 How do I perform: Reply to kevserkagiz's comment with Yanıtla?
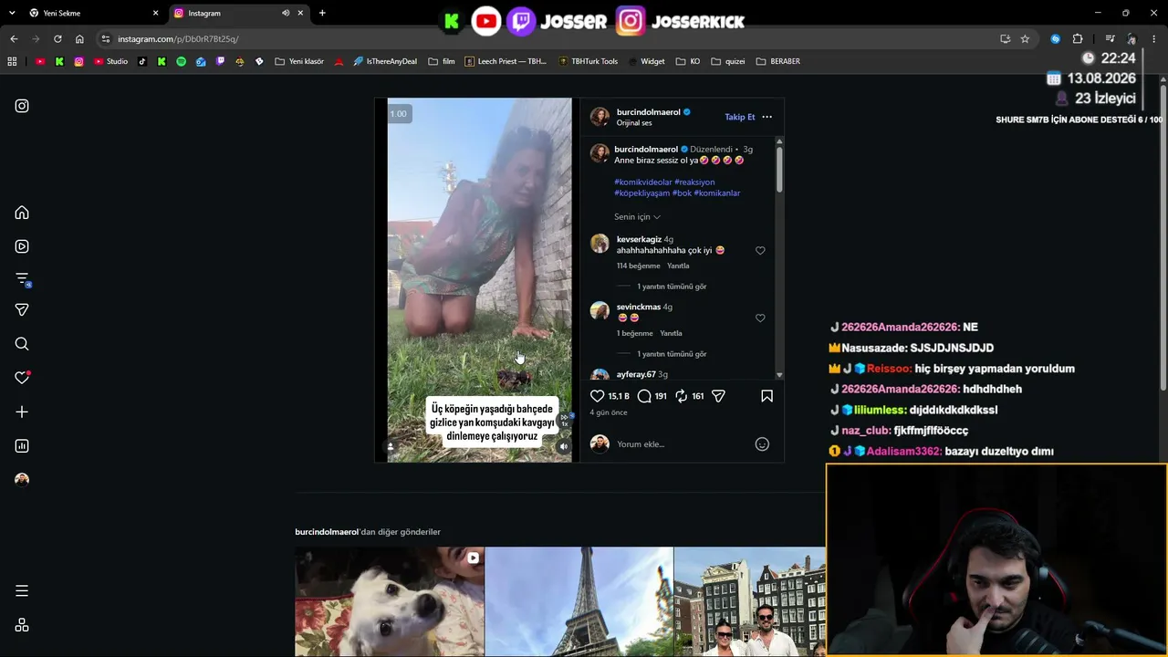click(678, 266)
